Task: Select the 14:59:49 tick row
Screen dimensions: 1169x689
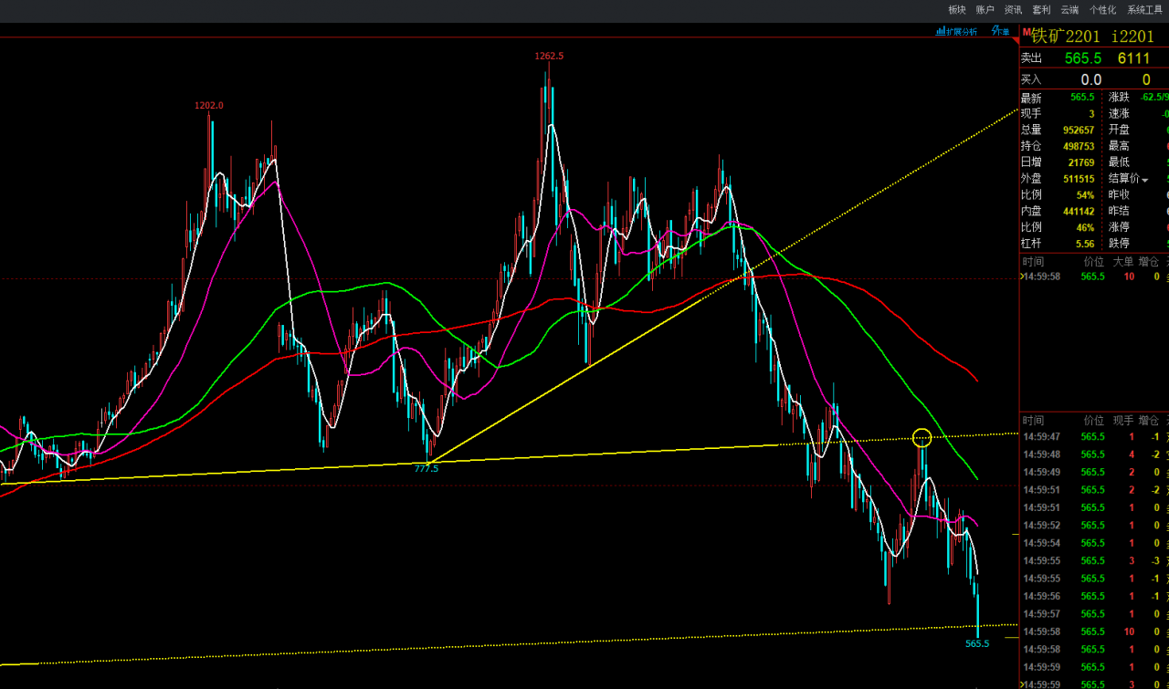Action: click(x=1094, y=472)
